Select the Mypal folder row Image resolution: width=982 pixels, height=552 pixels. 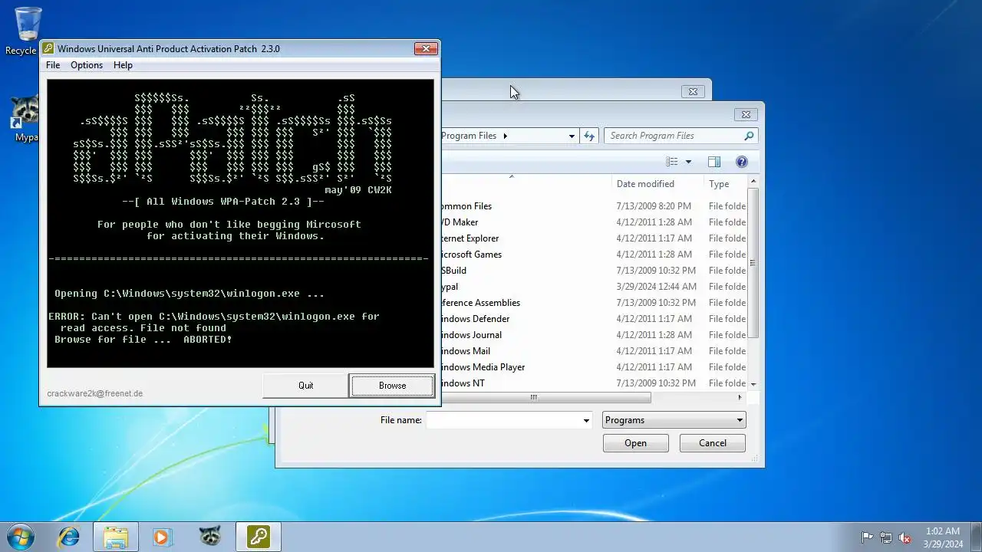pos(593,287)
